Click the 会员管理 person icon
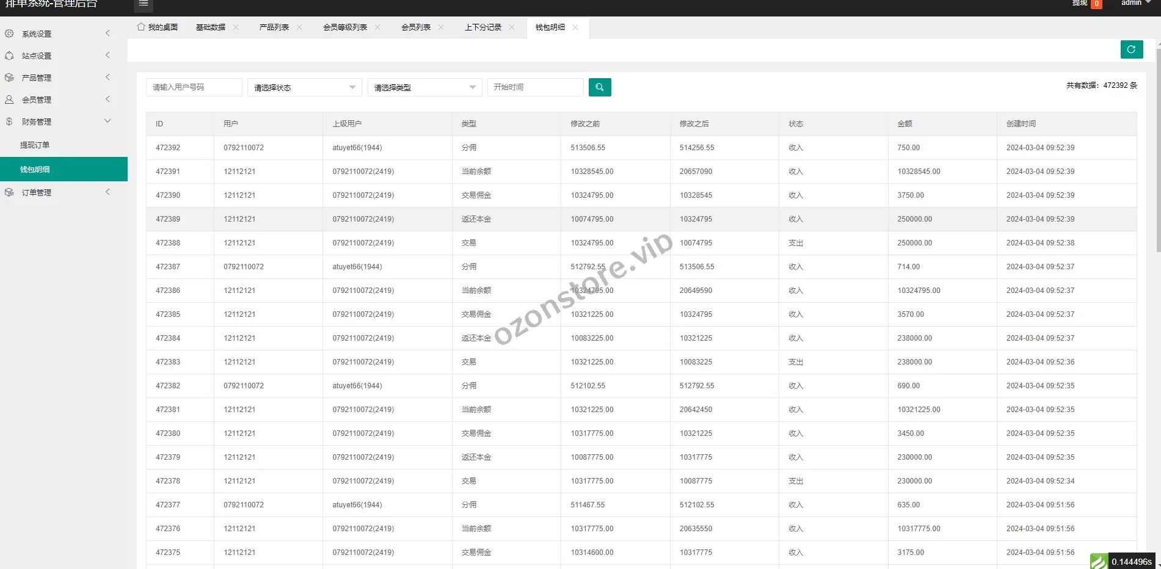1161x569 pixels. point(9,100)
